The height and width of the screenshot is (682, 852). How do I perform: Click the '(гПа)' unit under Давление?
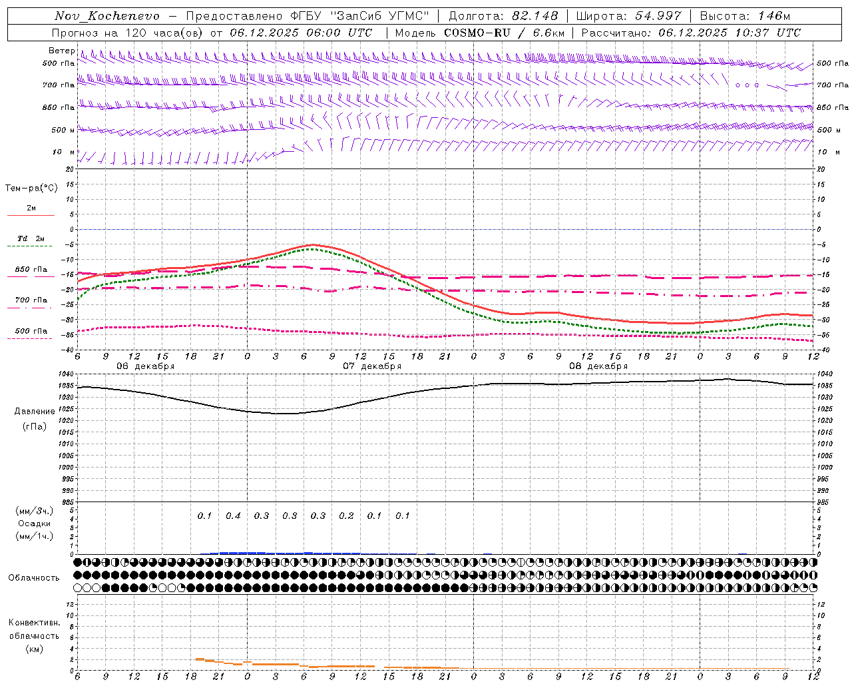(x=35, y=426)
